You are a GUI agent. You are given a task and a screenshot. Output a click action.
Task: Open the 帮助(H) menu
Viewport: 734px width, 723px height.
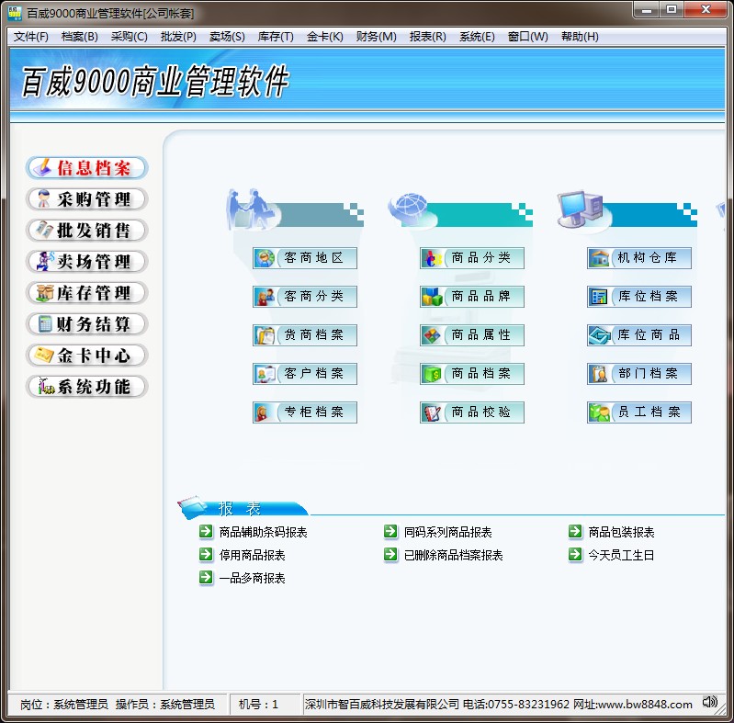pyautogui.click(x=580, y=37)
